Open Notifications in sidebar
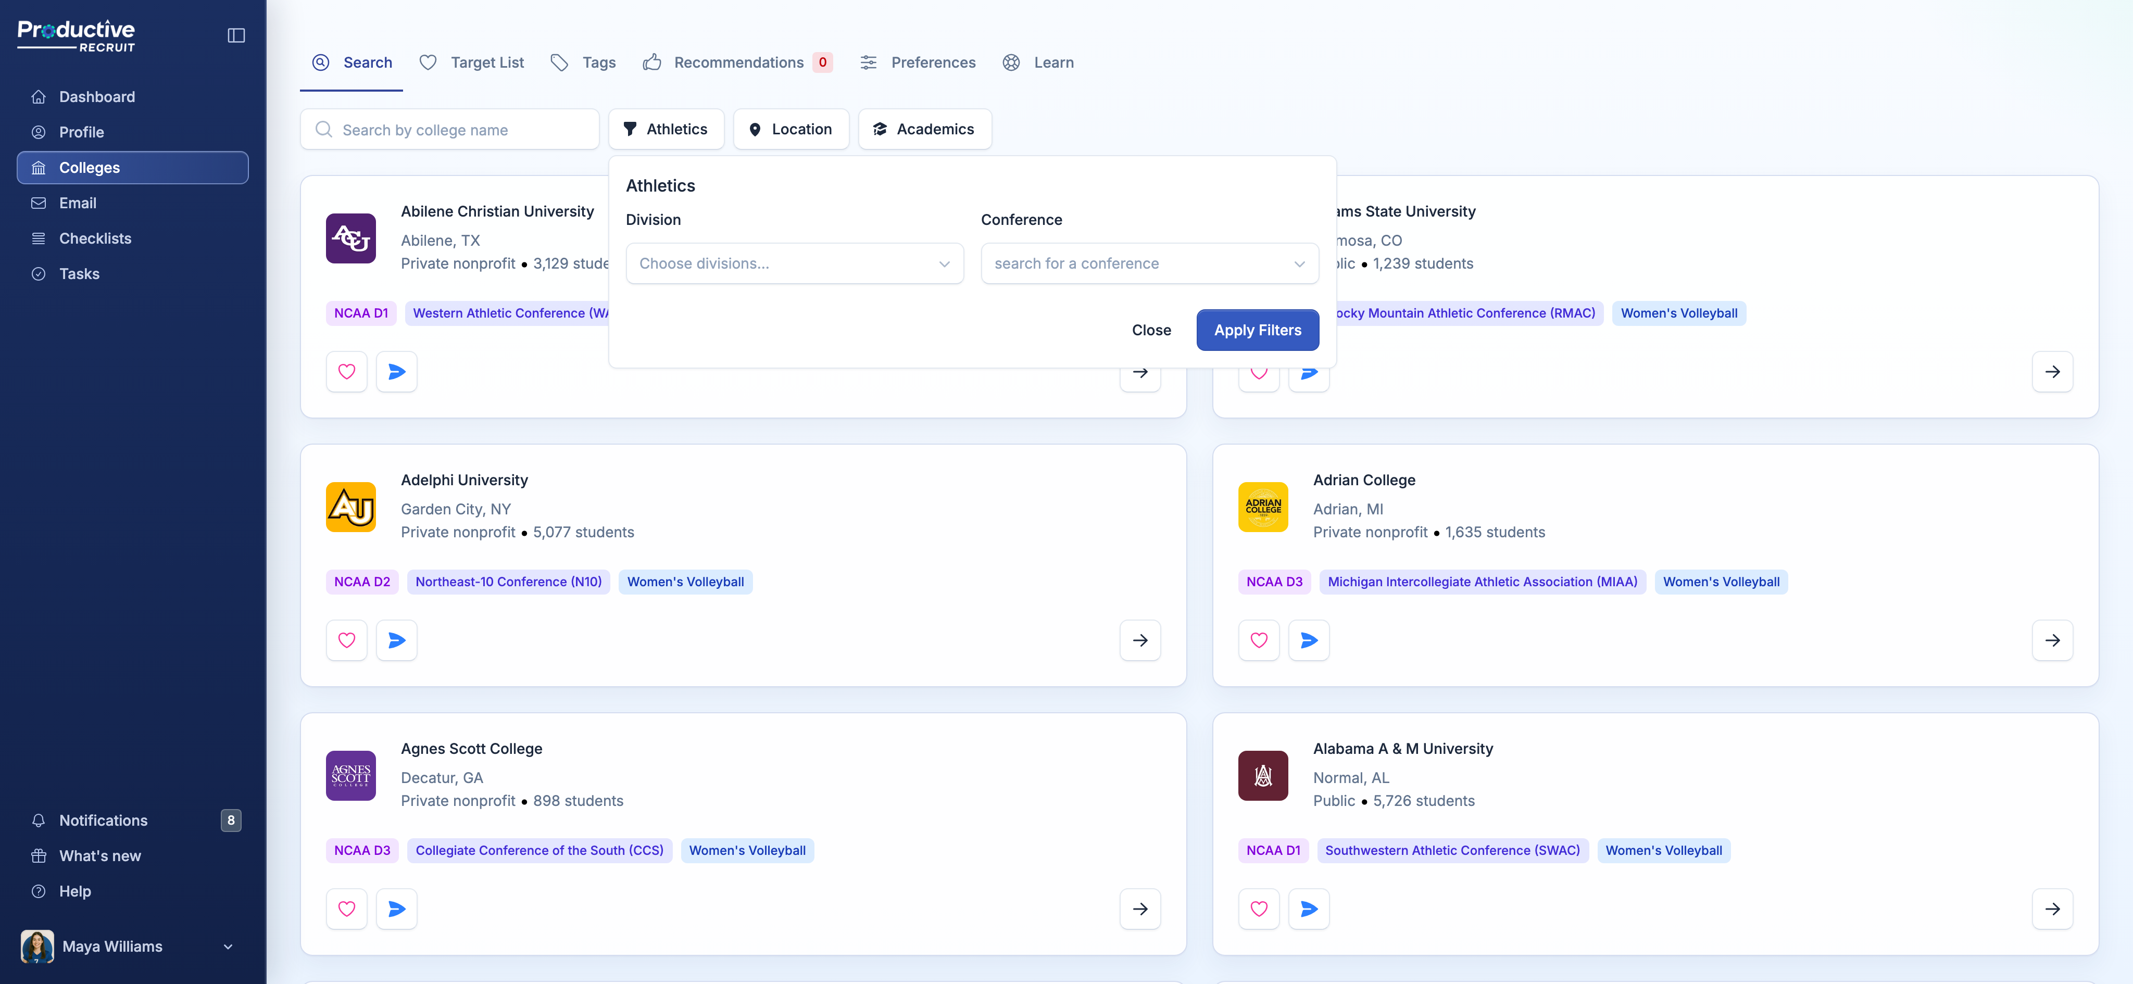This screenshot has width=2133, height=984. (x=132, y=820)
